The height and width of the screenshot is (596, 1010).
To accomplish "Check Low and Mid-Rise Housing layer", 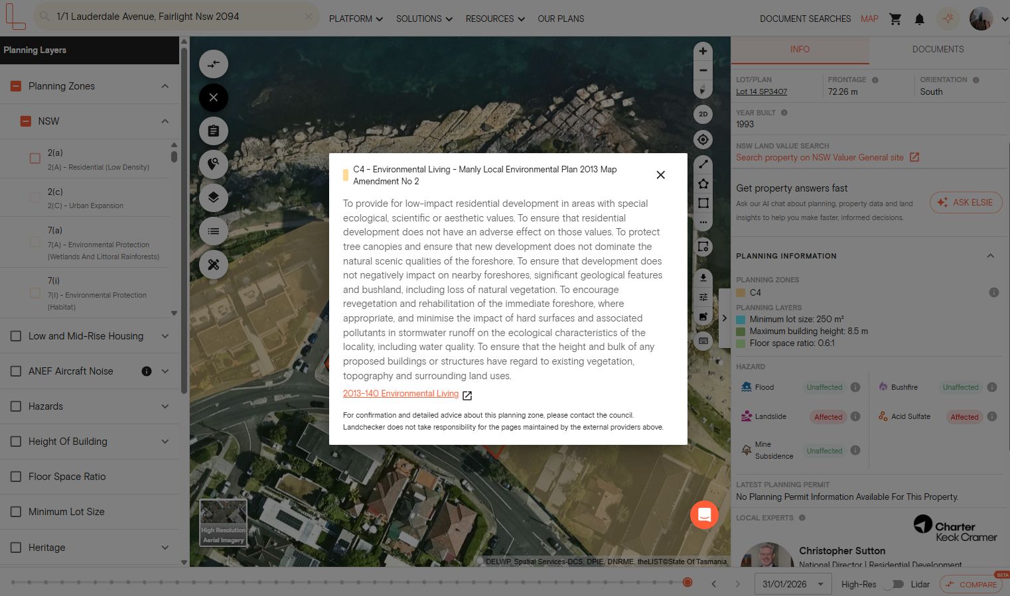I will pos(16,336).
